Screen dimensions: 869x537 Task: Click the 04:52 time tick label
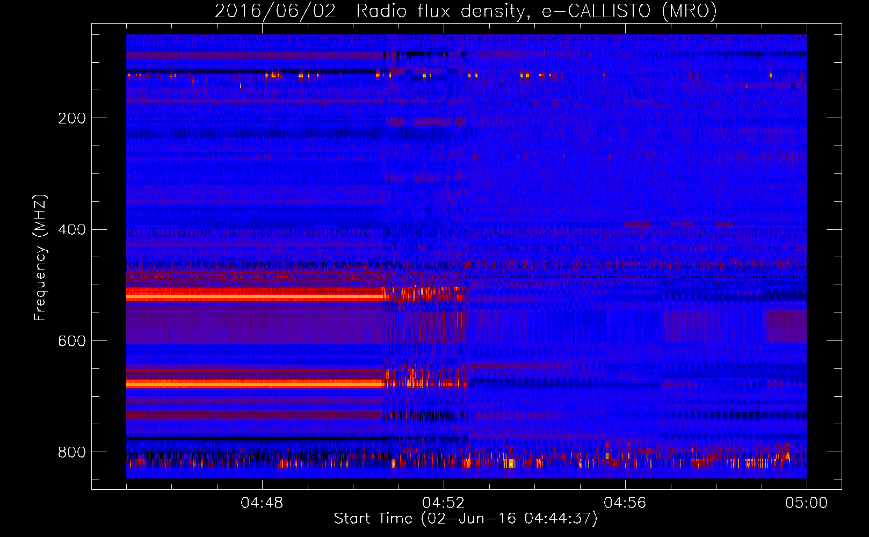click(x=444, y=503)
